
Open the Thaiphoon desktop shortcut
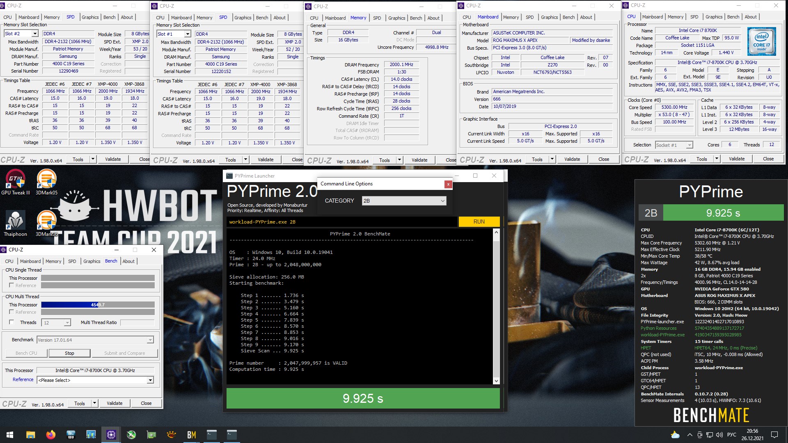[16, 224]
